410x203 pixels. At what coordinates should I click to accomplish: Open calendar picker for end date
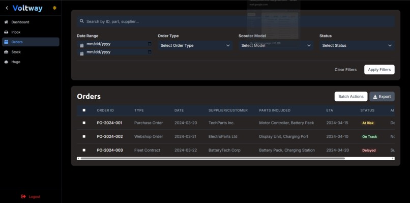point(150,52)
